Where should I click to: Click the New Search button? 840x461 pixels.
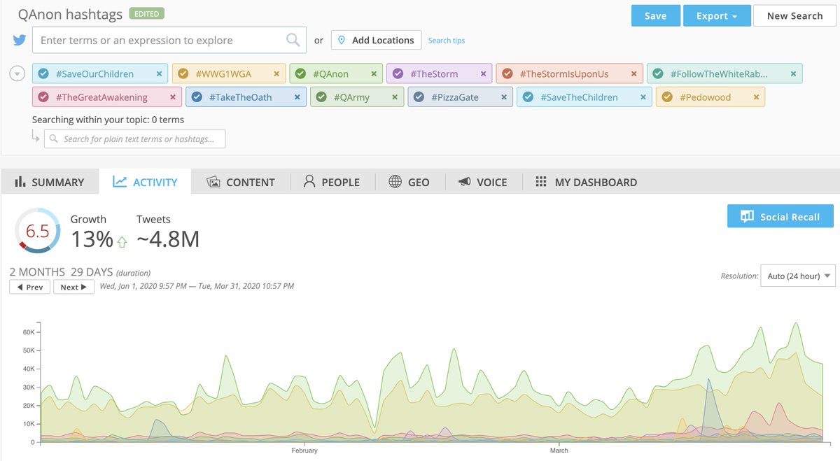(794, 15)
